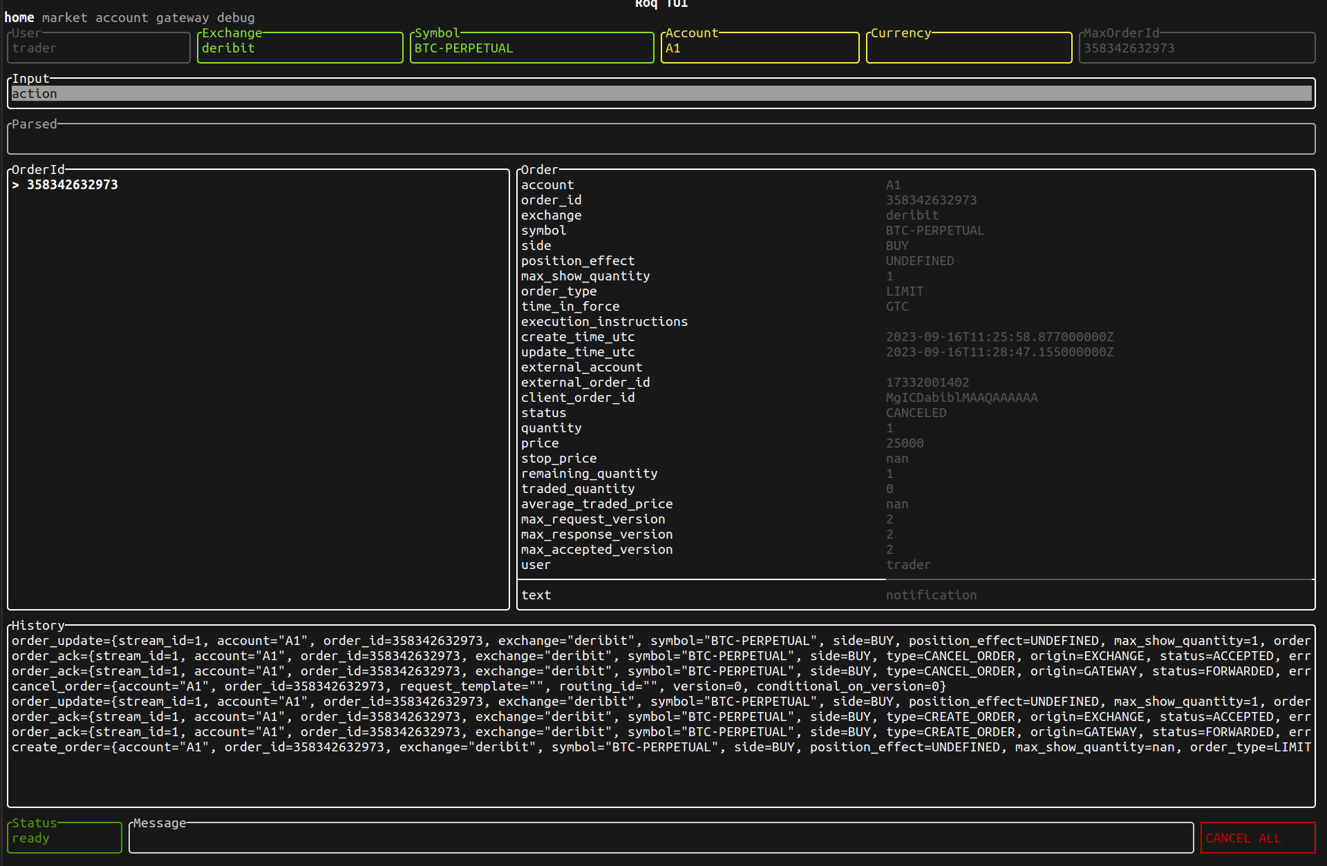Click the create_time_utc timestamp value

pos(1000,336)
